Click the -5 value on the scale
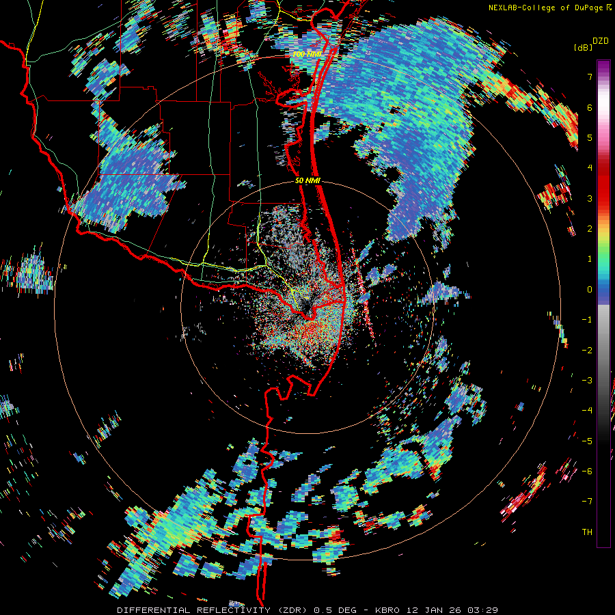Image resolution: width=615 pixels, height=615 pixels. coord(587,441)
